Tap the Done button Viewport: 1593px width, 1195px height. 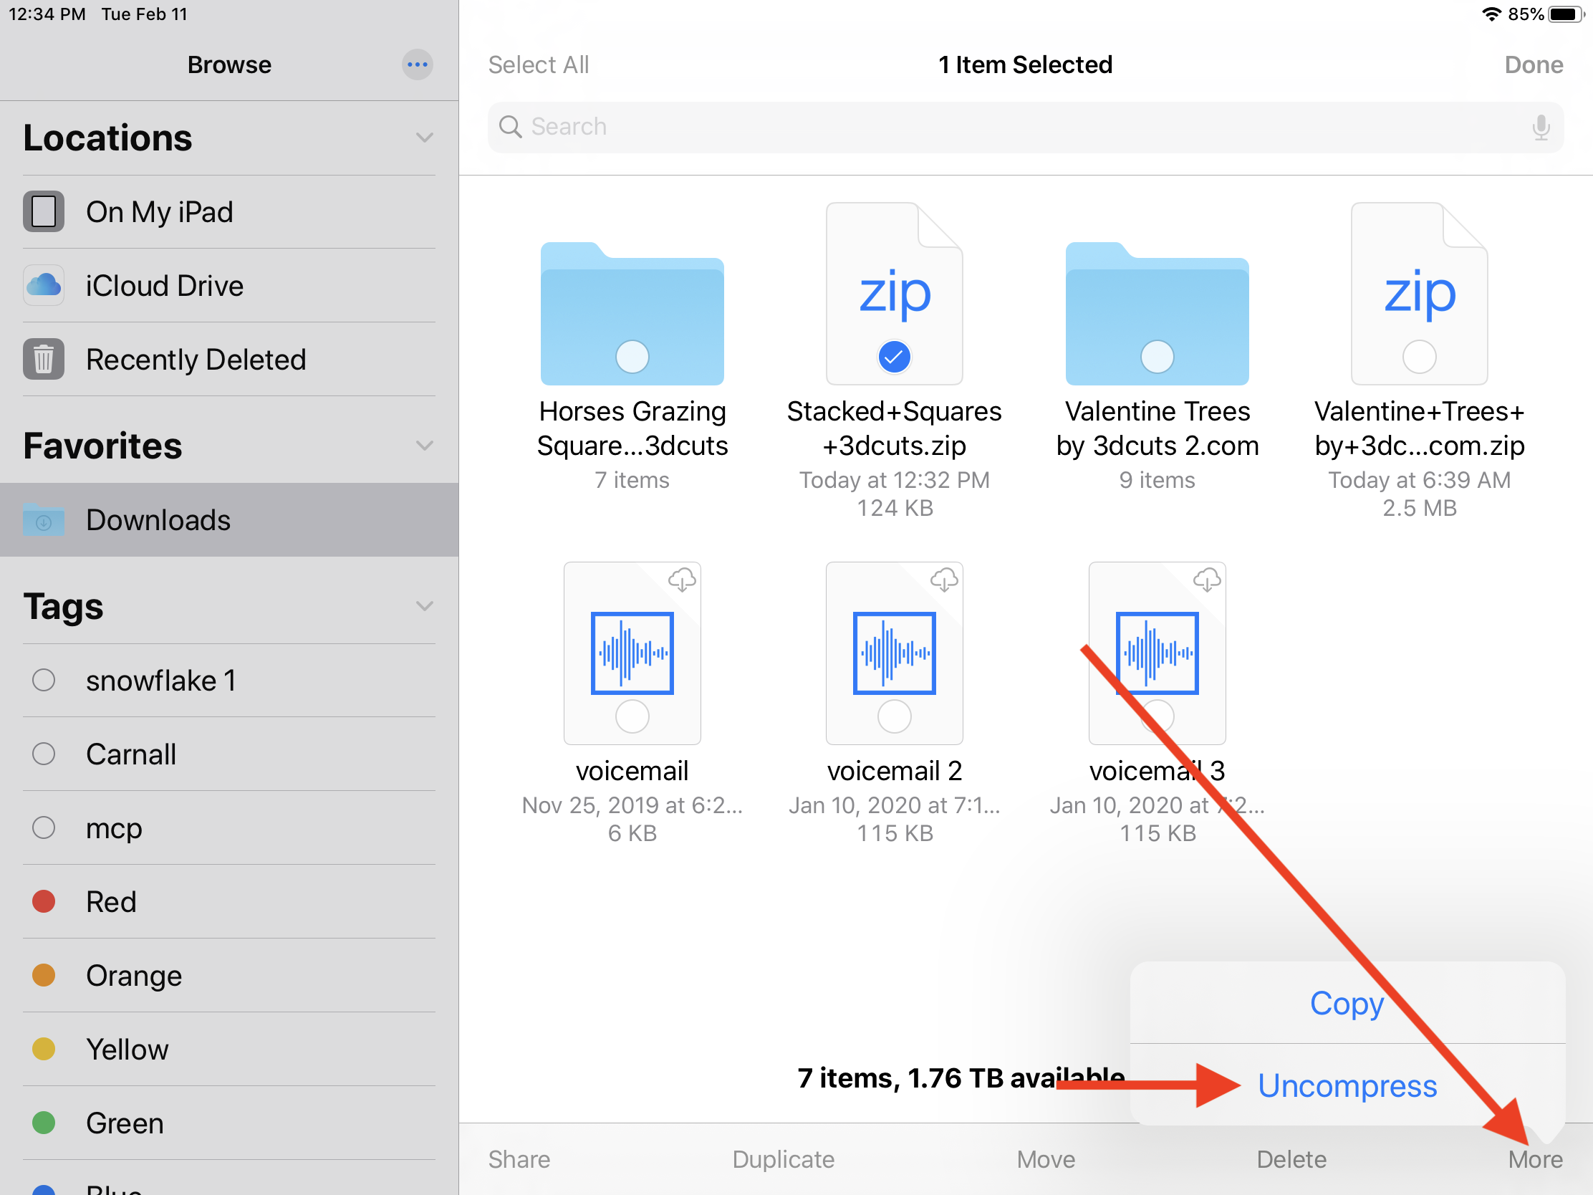click(1534, 64)
